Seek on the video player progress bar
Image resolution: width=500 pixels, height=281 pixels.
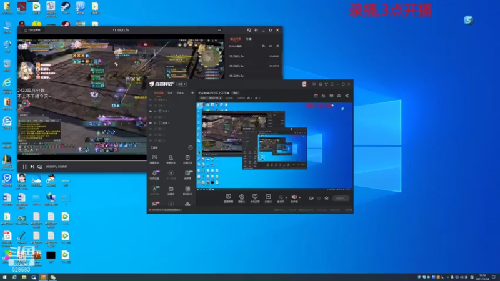(x=82, y=161)
